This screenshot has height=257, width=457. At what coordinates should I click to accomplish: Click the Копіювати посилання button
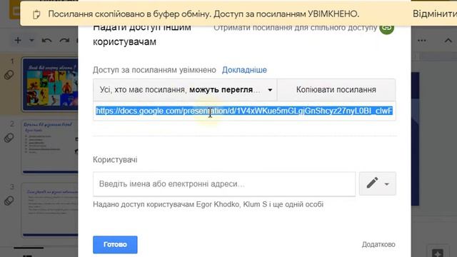click(336, 90)
